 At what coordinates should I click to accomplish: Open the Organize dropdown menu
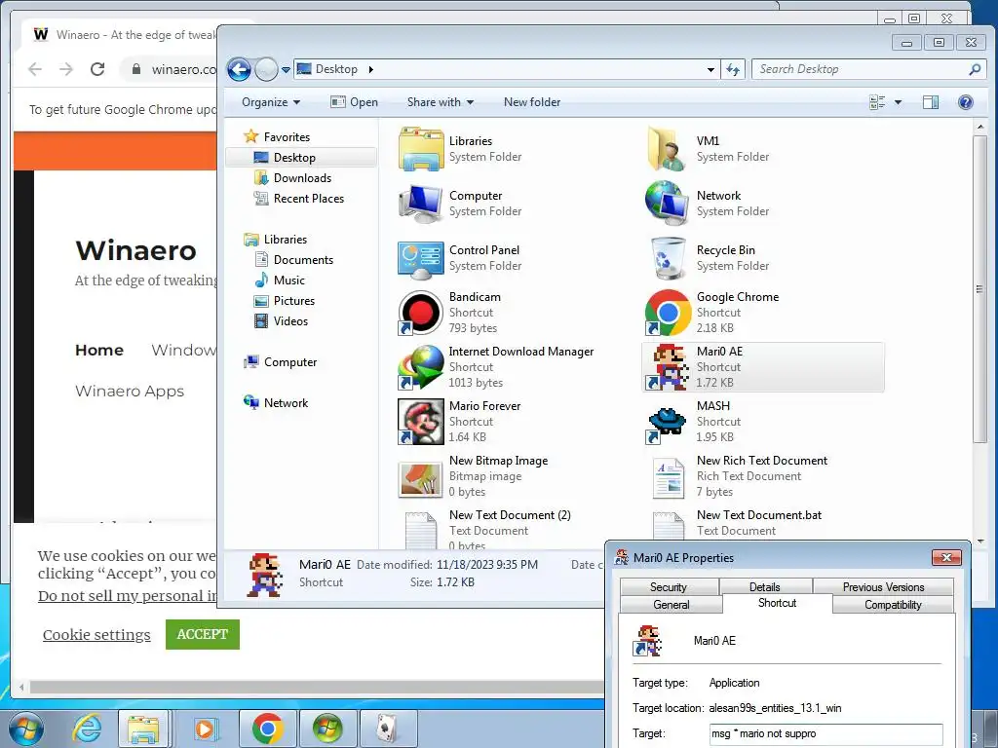point(271,102)
